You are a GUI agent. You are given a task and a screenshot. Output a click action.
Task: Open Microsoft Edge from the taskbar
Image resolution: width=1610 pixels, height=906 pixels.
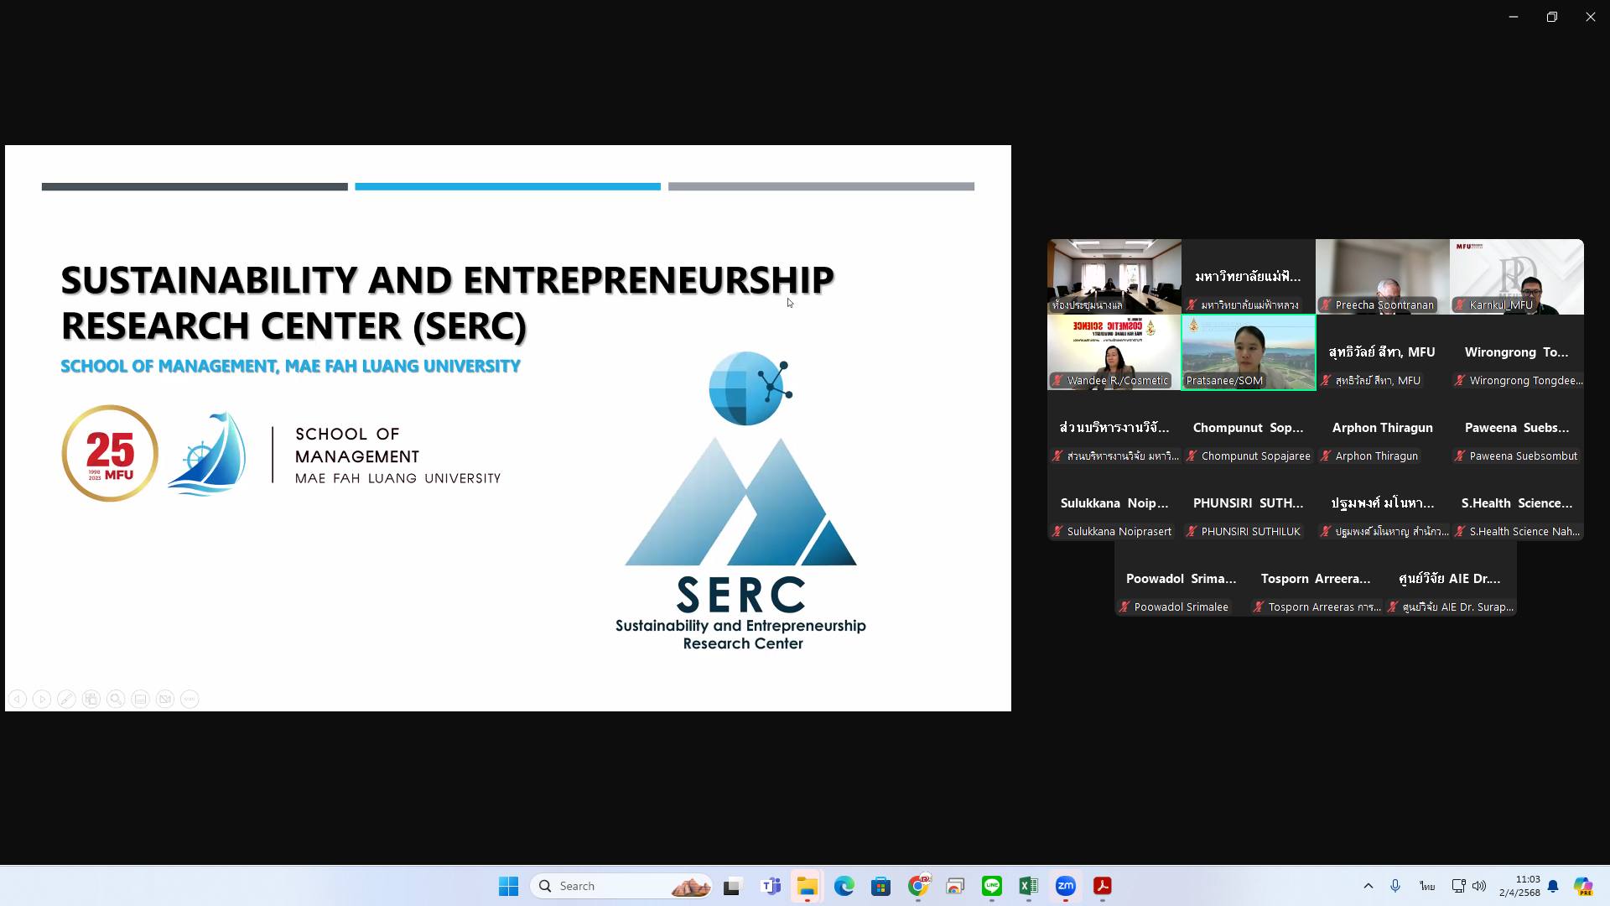pyautogui.click(x=844, y=886)
